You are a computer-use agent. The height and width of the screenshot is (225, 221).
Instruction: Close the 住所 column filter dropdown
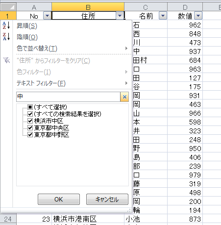[x=120, y=16]
